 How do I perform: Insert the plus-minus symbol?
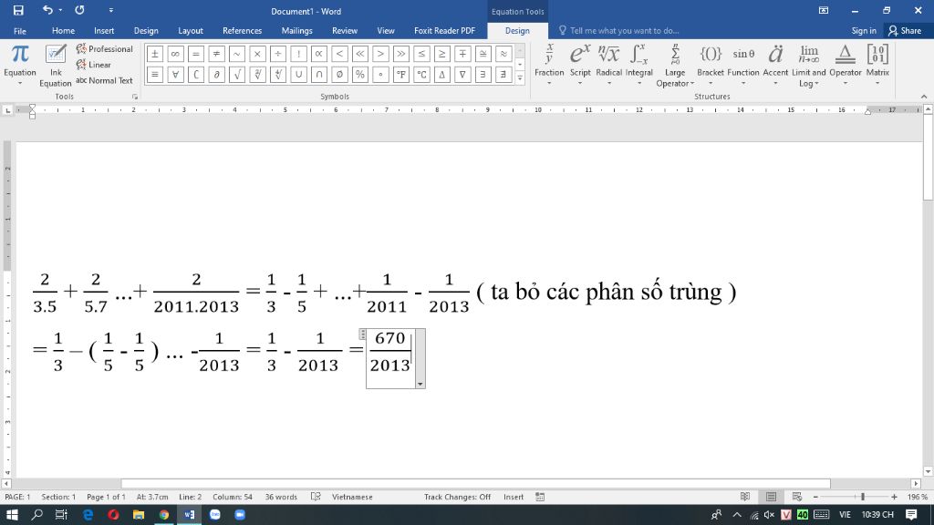coord(155,54)
